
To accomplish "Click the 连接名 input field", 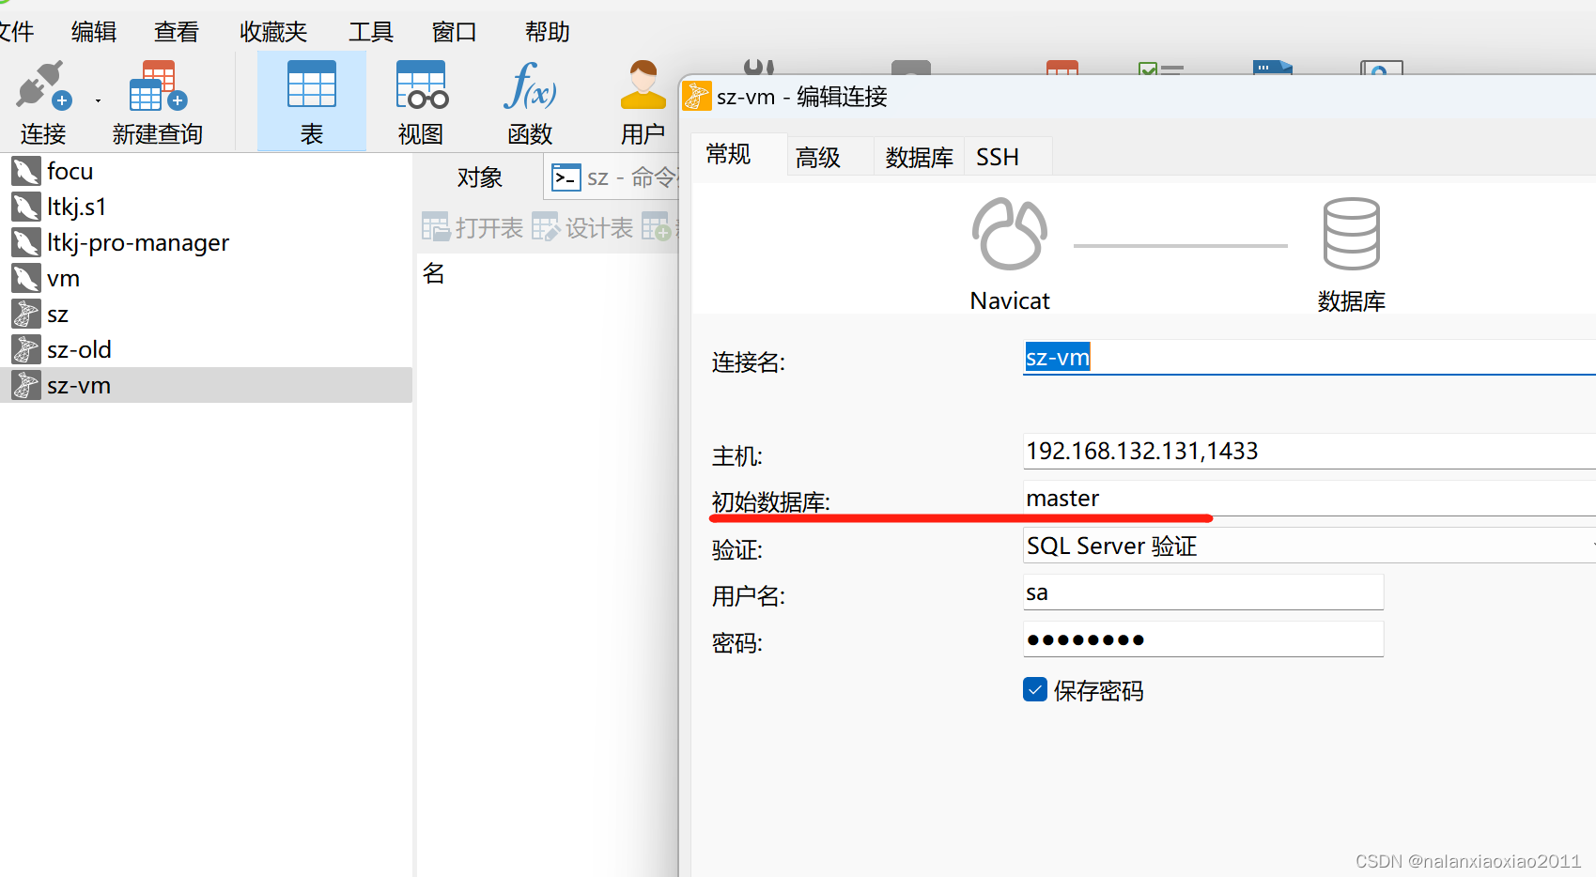I will 1309,358.
